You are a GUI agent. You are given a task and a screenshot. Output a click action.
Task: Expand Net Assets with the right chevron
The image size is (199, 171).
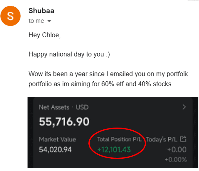point(184,107)
